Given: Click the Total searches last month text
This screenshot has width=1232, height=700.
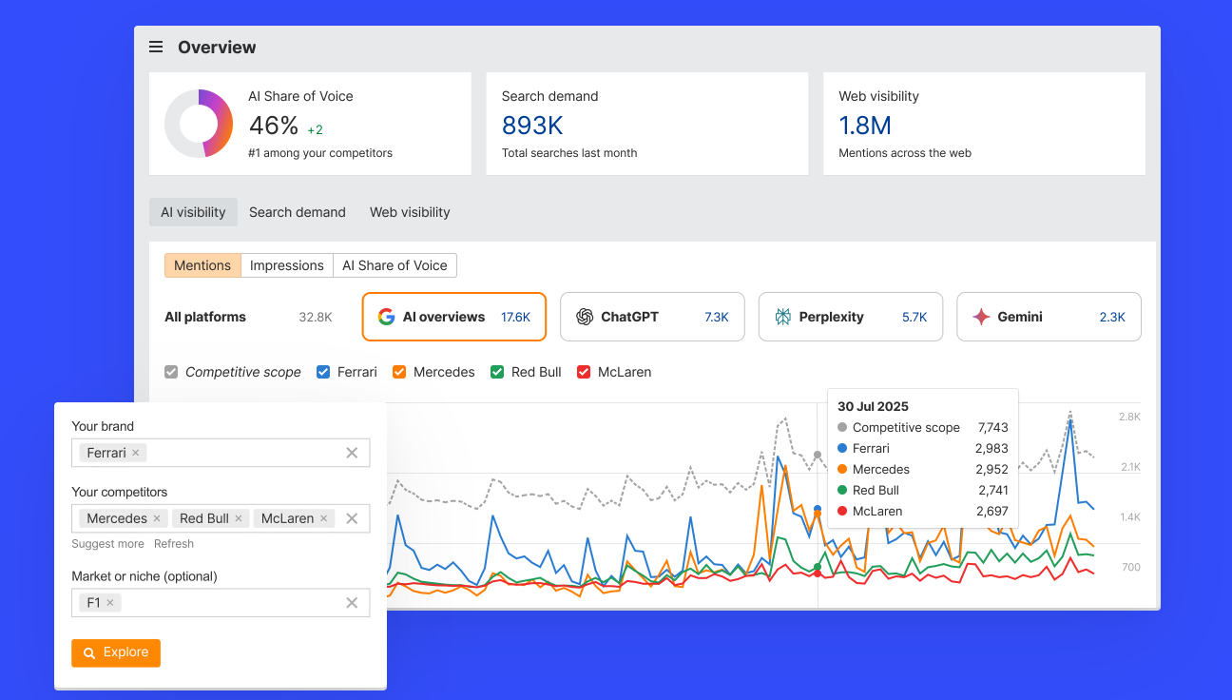Looking at the screenshot, I should pos(569,152).
